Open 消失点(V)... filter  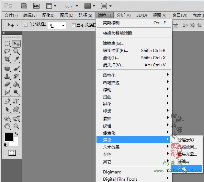coord(134,65)
